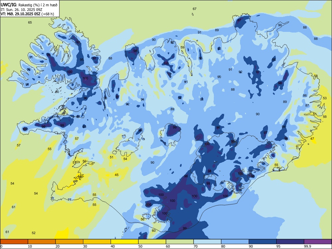This screenshot has height=249, width=332.
Task: Click the 20–30 amber legend swatch
Action: [x=69, y=242]
